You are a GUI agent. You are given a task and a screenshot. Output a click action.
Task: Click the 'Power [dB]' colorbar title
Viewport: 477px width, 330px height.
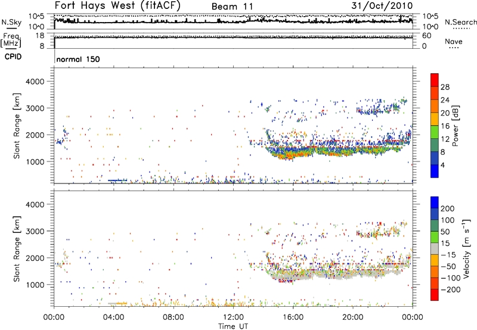pos(456,126)
